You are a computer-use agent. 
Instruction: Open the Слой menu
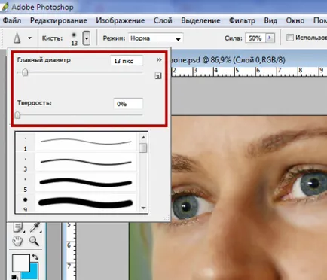coord(163,20)
